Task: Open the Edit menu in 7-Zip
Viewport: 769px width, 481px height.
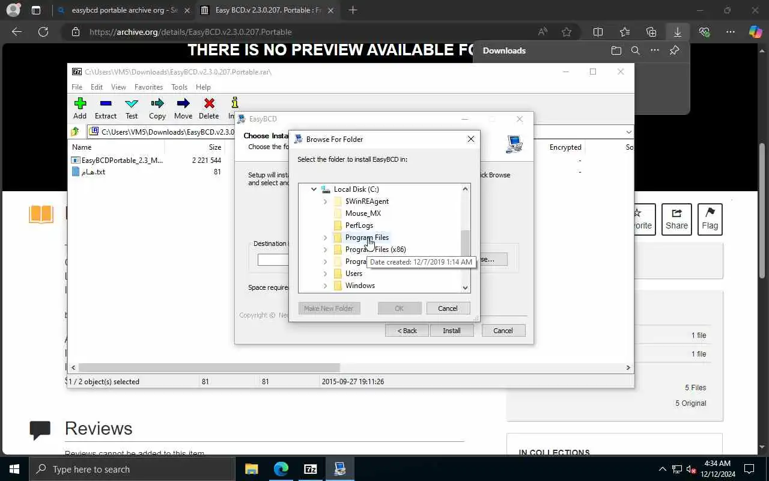Action: pos(97,87)
